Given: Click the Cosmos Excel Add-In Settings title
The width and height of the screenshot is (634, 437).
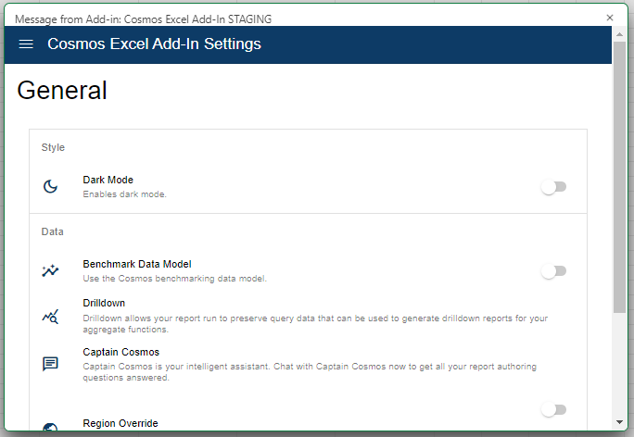Looking at the screenshot, I should coord(154,44).
